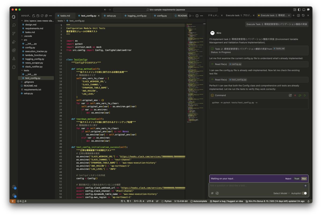This screenshot has height=216, width=322.
Task: Close the test_config.py tab
Action: pyautogui.click(x=99, y=16)
